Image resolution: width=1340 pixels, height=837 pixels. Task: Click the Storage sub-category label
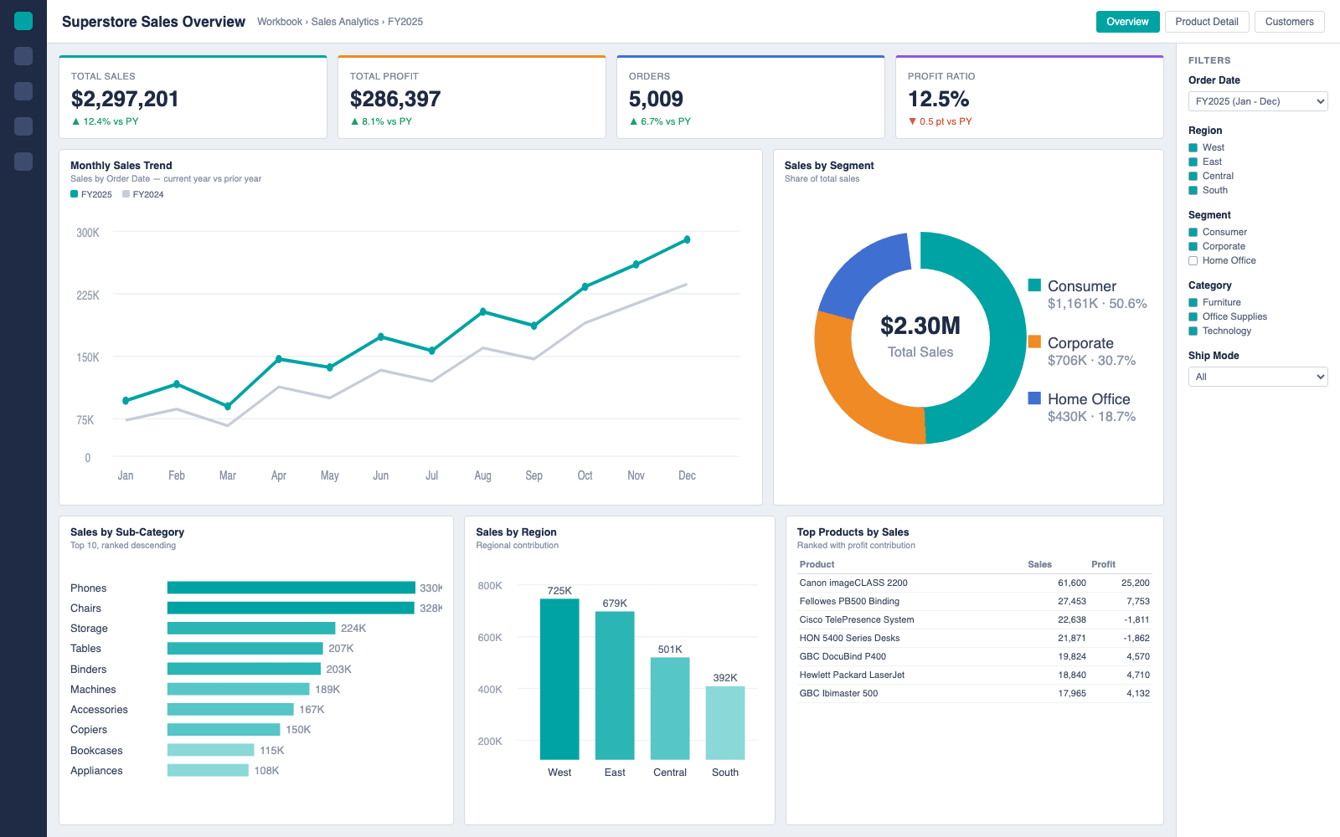(89, 629)
